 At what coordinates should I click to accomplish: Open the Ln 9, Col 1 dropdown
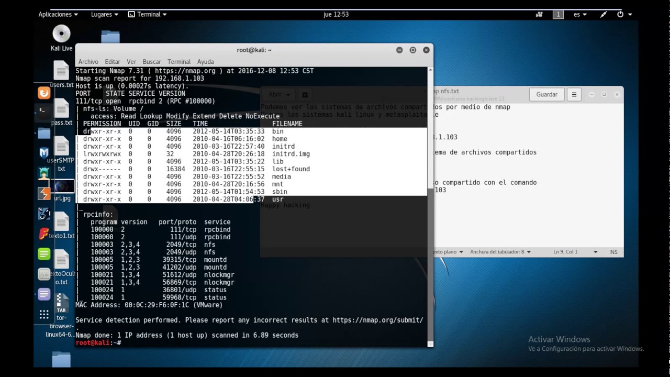pos(575,252)
